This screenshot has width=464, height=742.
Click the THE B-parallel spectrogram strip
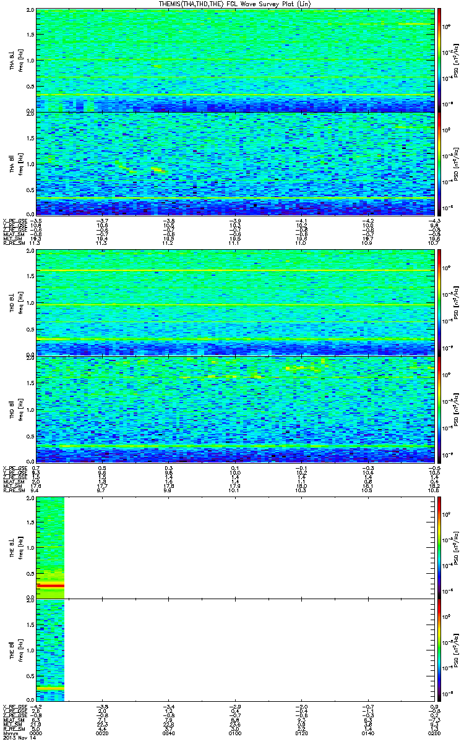click(50, 650)
